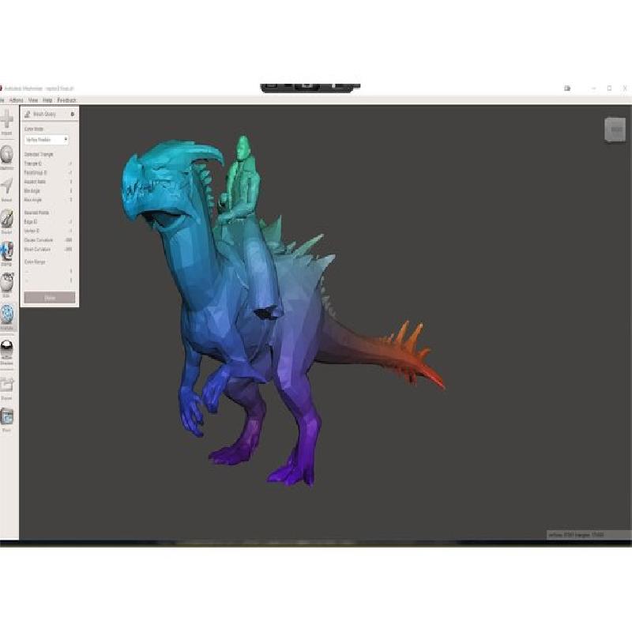Open the View menu
The height and width of the screenshot is (632, 632).
33,100
